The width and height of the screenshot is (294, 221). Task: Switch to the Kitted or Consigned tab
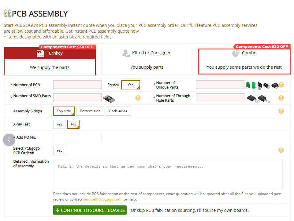147,61
